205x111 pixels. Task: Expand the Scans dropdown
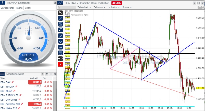pyautogui.click(x=127, y=7)
